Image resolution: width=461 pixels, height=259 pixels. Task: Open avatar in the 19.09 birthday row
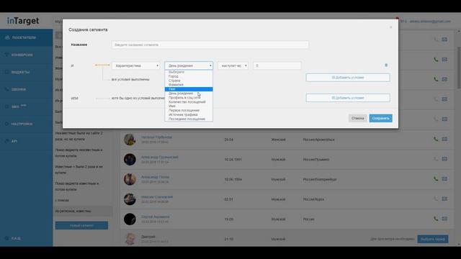click(x=130, y=219)
